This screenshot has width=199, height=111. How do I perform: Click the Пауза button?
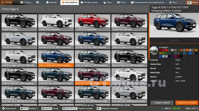192,2
